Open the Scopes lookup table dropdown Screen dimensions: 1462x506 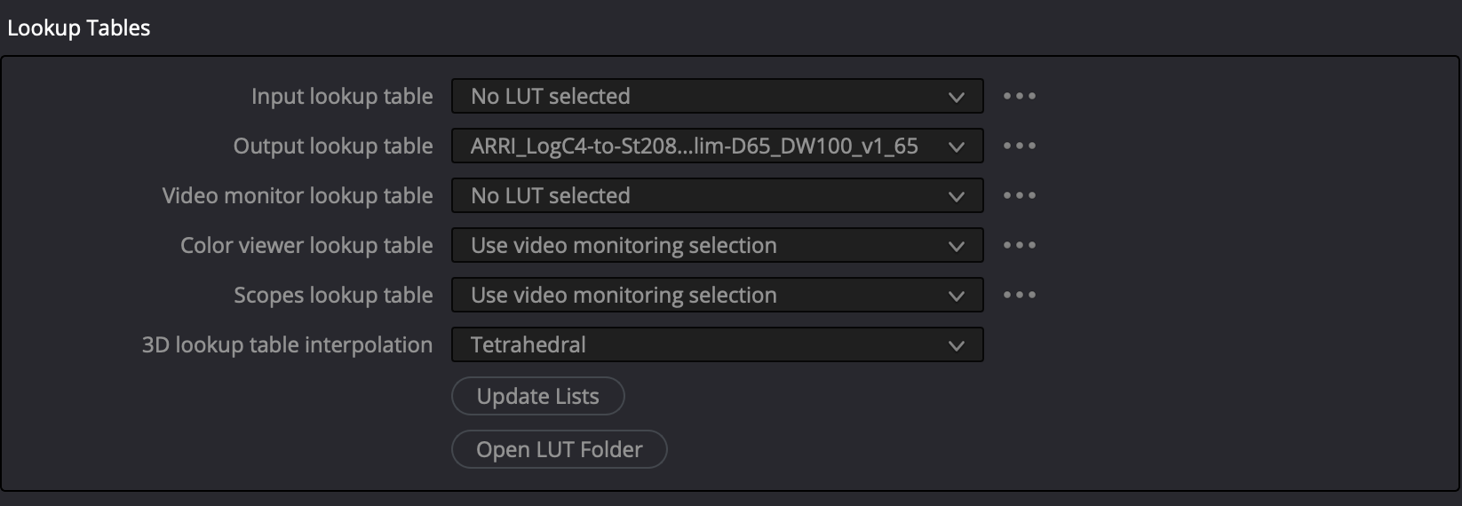coord(717,295)
